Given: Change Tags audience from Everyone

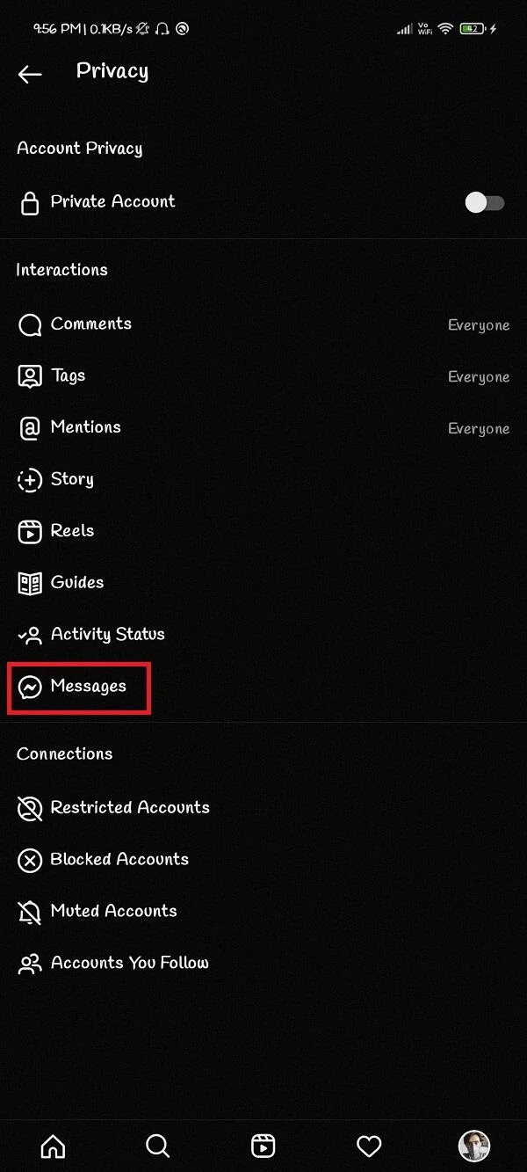Looking at the screenshot, I should (479, 376).
